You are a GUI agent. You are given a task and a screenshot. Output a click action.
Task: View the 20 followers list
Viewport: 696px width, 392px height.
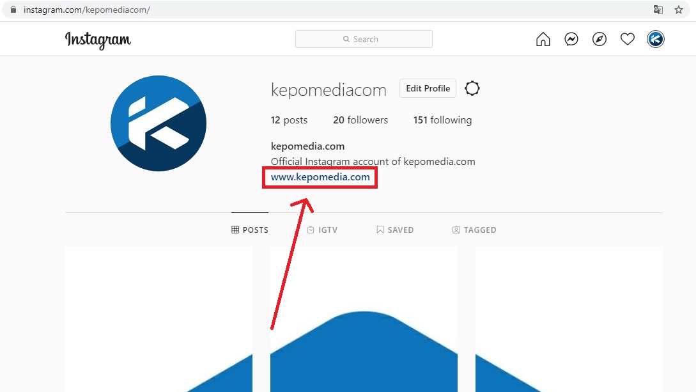point(360,120)
